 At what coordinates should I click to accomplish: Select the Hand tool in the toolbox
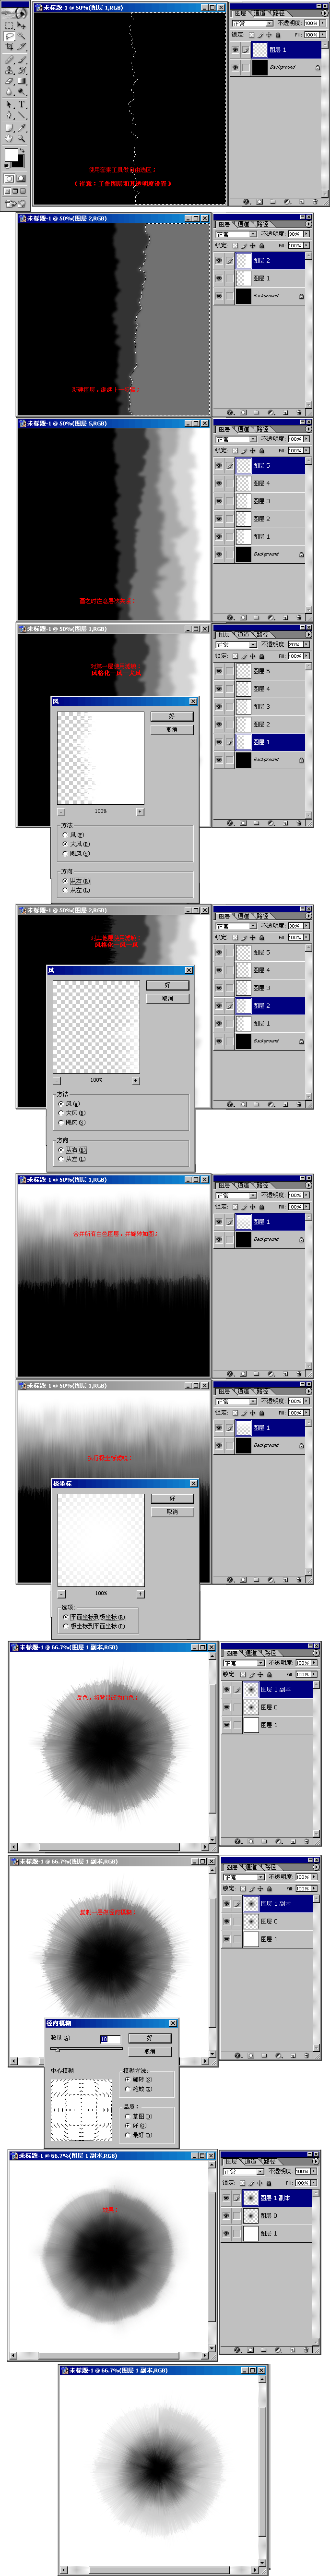pos(9,138)
